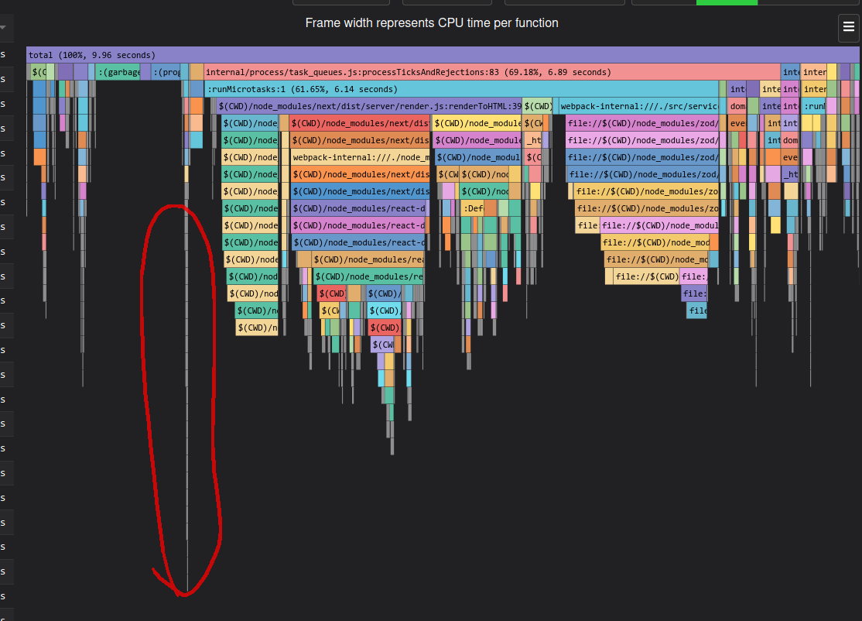Click the processTicksAndRejections:83 frame
This screenshot has height=621, width=862.
(492, 72)
